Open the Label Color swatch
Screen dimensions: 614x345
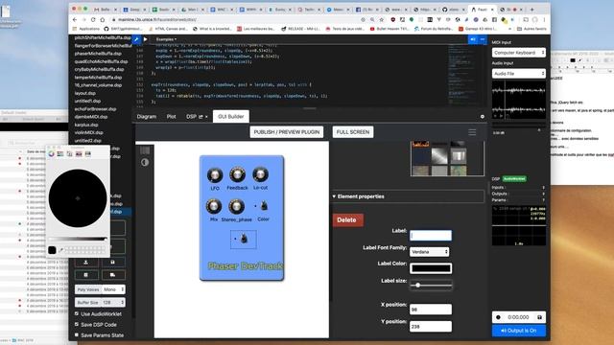(x=431, y=268)
